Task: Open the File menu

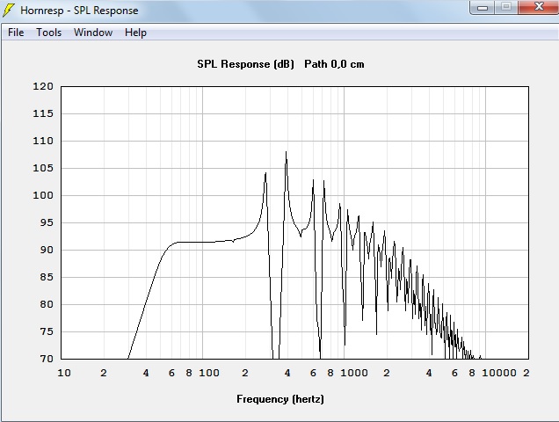Action: [x=16, y=33]
